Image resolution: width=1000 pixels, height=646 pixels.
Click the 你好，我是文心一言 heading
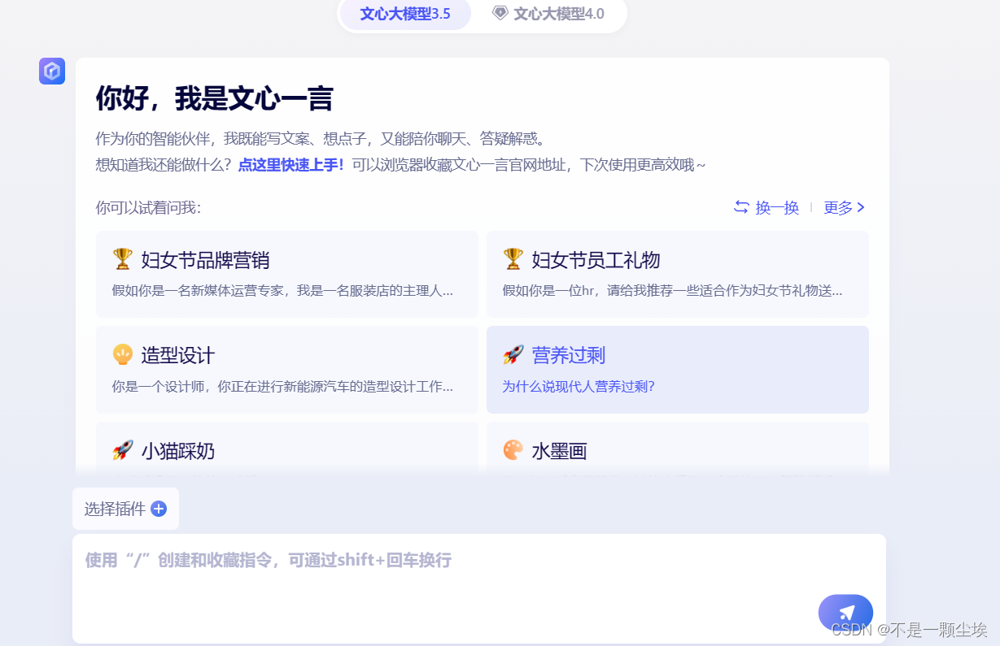pyautogui.click(x=214, y=99)
